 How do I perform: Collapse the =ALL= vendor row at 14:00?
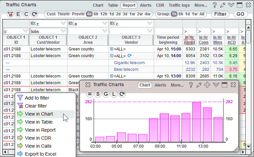point(112,55)
